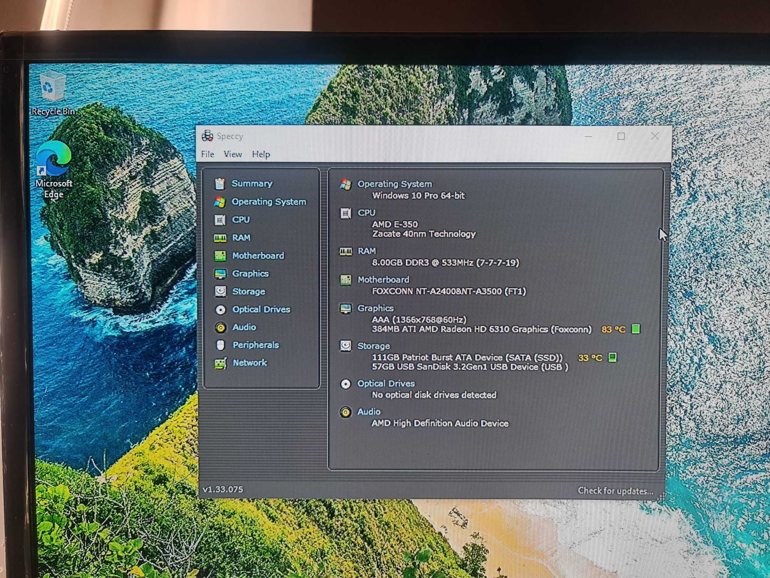Show the Optical Drives section label in sidebar
The image size is (770, 578).
(x=261, y=309)
